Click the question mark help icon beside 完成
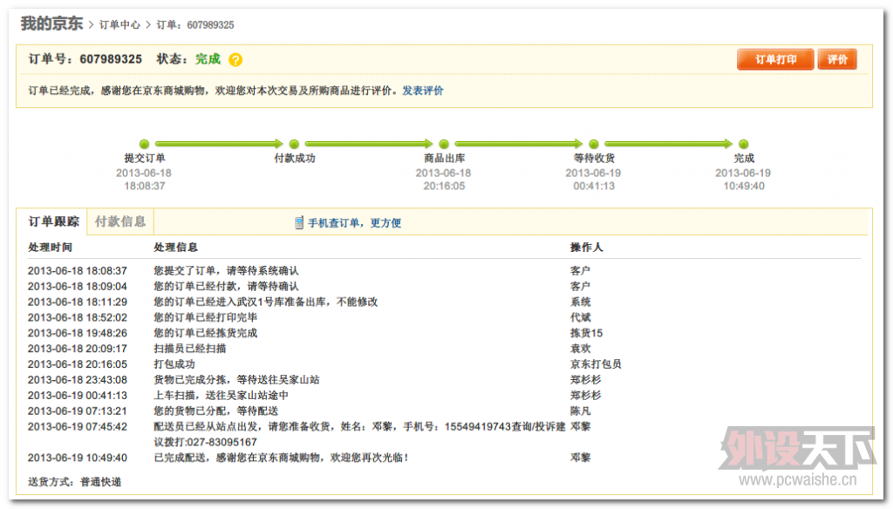Screen dimensions: 893x509 coord(235,60)
